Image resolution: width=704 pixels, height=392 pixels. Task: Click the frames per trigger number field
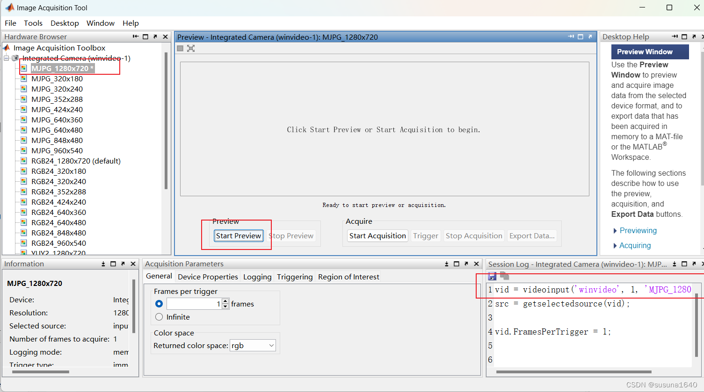[194, 304]
